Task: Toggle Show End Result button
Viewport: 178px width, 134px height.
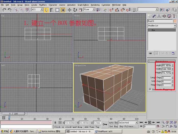Action: pyautogui.click(x=156, y=53)
